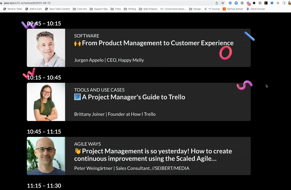Click the share page icon in address bar
This screenshot has height=190, width=291.
(x=216, y=3)
